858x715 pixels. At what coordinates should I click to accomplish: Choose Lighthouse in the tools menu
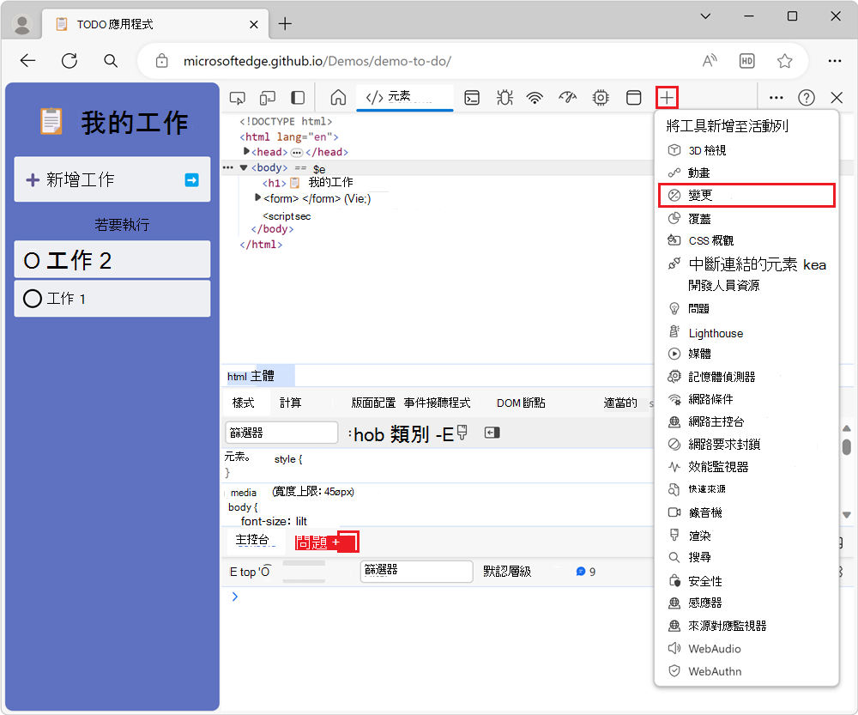click(x=746, y=333)
